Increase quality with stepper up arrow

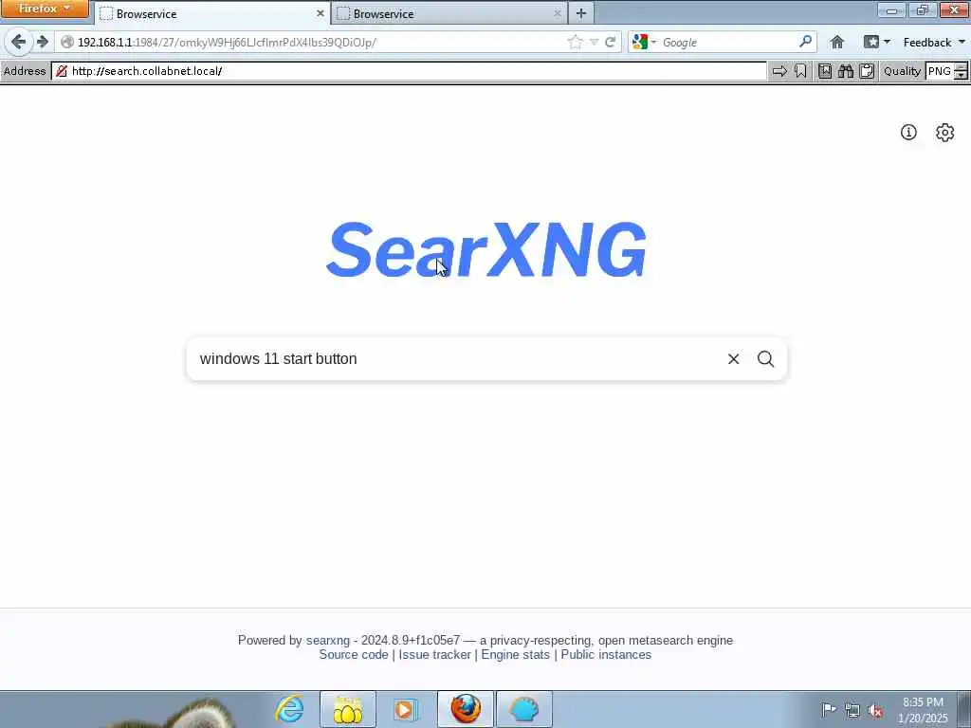tap(962, 67)
